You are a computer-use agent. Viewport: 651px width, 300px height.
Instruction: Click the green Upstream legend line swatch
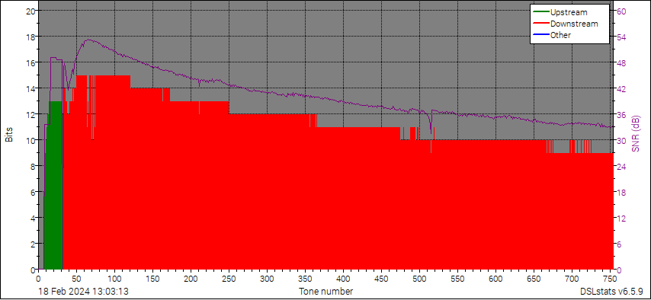pyautogui.click(x=540, y=12)
